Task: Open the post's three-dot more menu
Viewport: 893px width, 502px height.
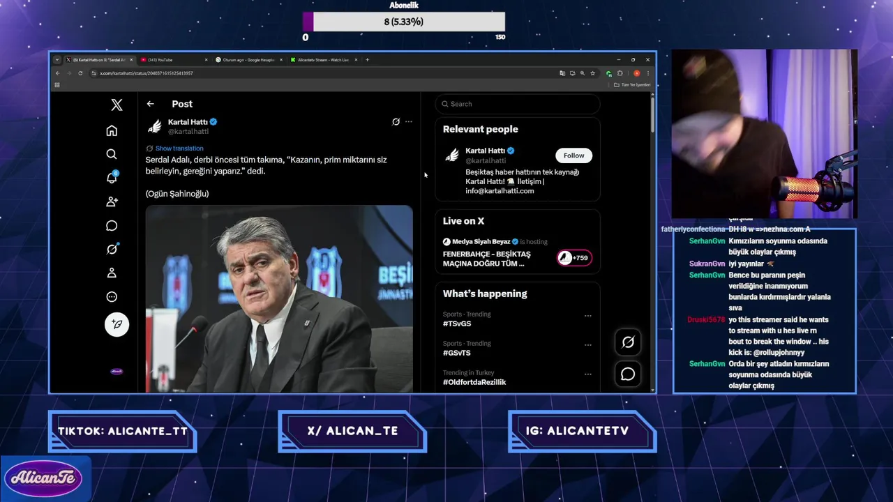Action: click(x=409, y=121)
